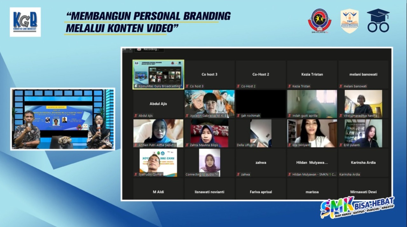Image resolution: width=407 pixels, height=227 pixels.
Task: Click the pin icon on Komunitas Guru Broadcasting
Action: 136,85
